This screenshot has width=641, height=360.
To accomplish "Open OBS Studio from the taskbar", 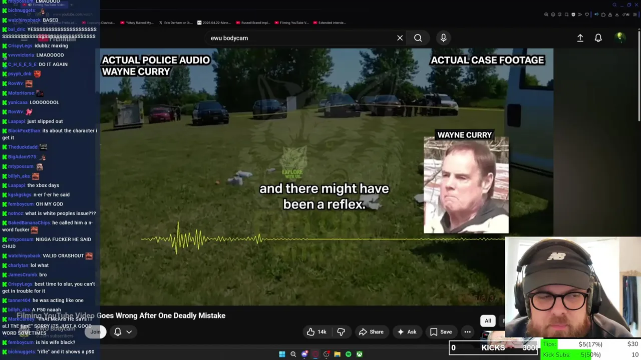I will pyautogui.click(x=327, y=354).
